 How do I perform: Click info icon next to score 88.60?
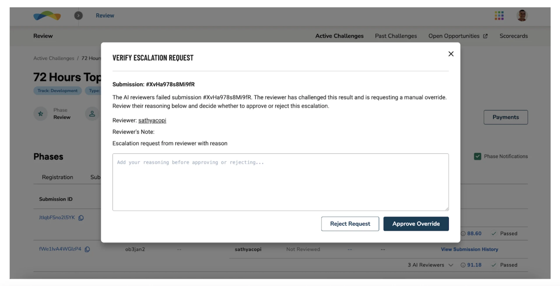[463, 234]
